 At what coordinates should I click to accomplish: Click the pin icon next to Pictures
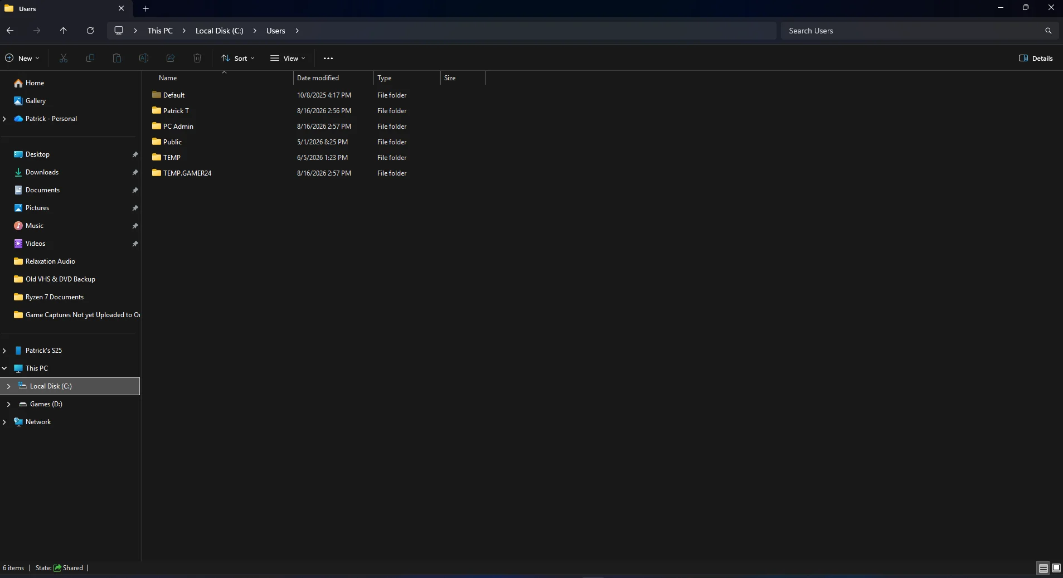coord(135,208)
